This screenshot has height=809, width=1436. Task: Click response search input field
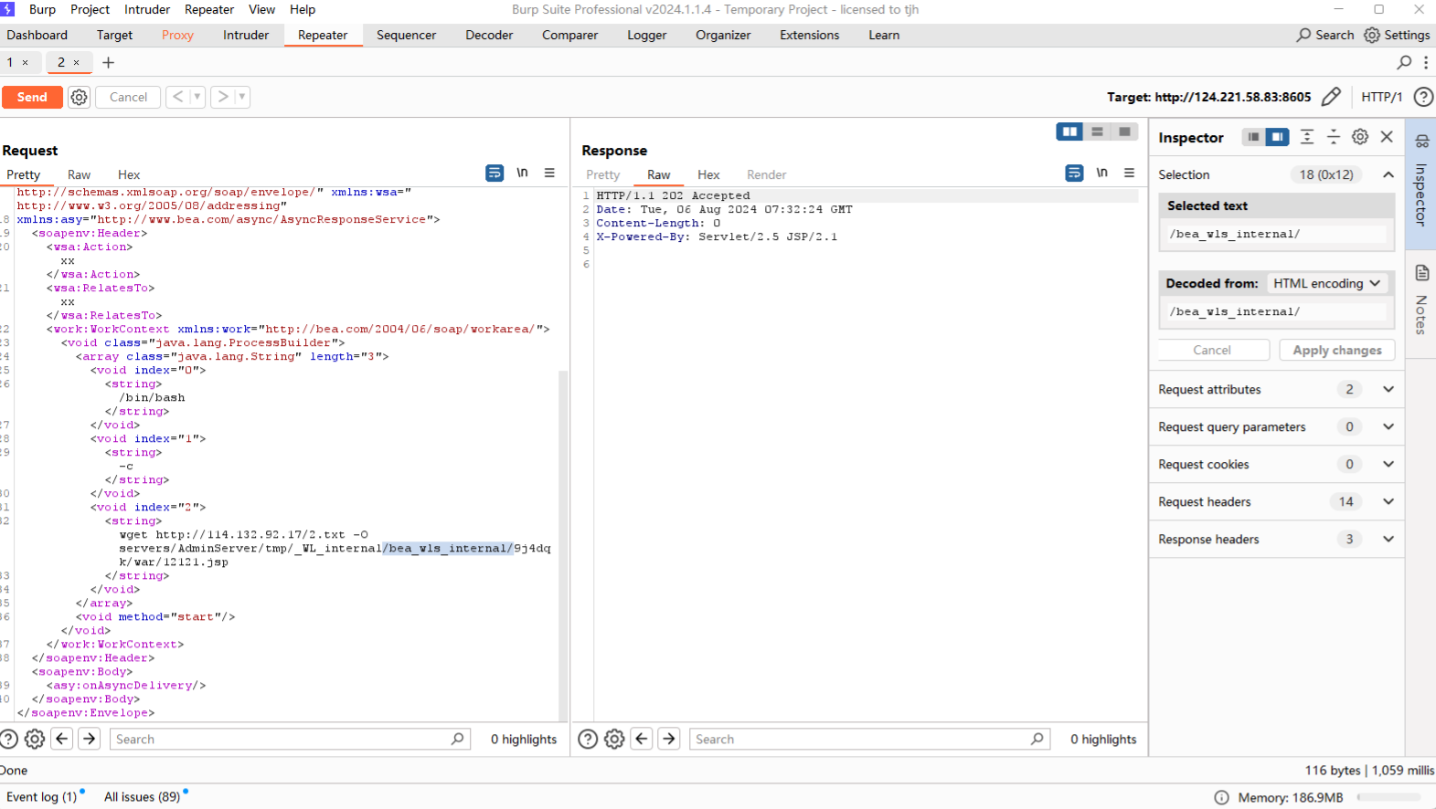(869, 739)
